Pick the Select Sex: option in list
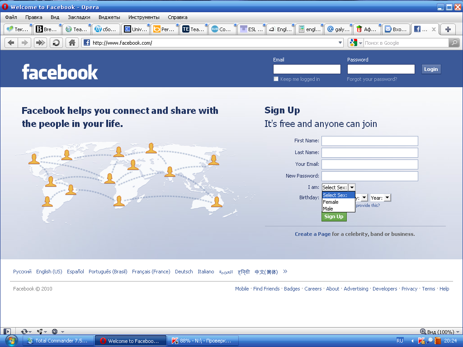This screenshot has height=347, width=463. (338, 195)
